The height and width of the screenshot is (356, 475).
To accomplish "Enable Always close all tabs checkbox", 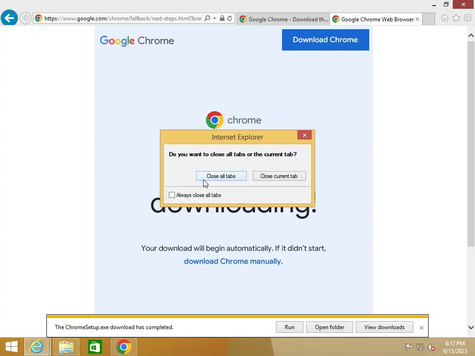I will click(172, 195).
